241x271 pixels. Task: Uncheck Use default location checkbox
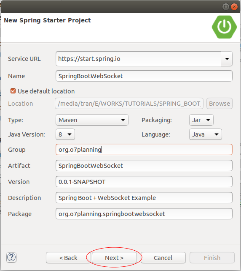point(13,91)
